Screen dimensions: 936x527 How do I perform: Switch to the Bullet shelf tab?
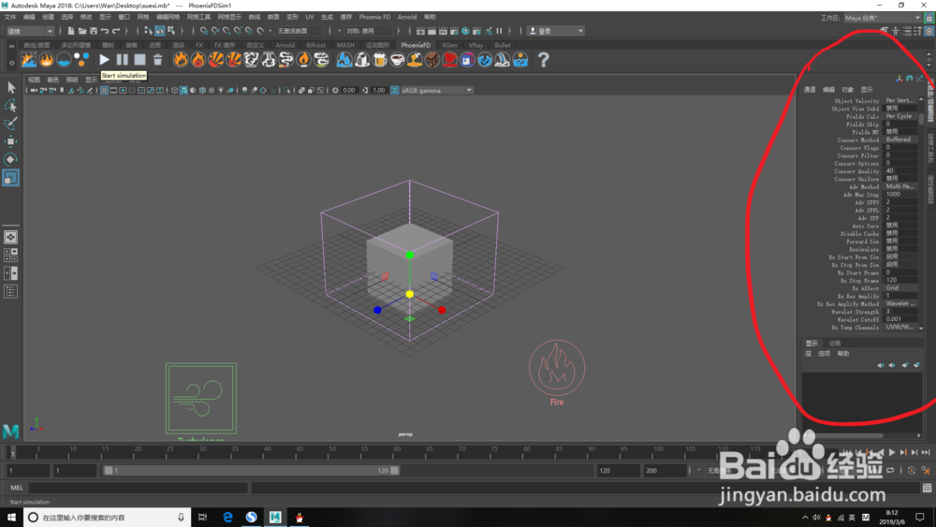(x=503, y=45)
